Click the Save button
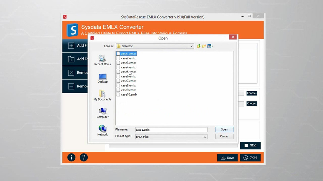Viewport: 323px width, 181px height. pyautogui.click(x=227, y=158)
